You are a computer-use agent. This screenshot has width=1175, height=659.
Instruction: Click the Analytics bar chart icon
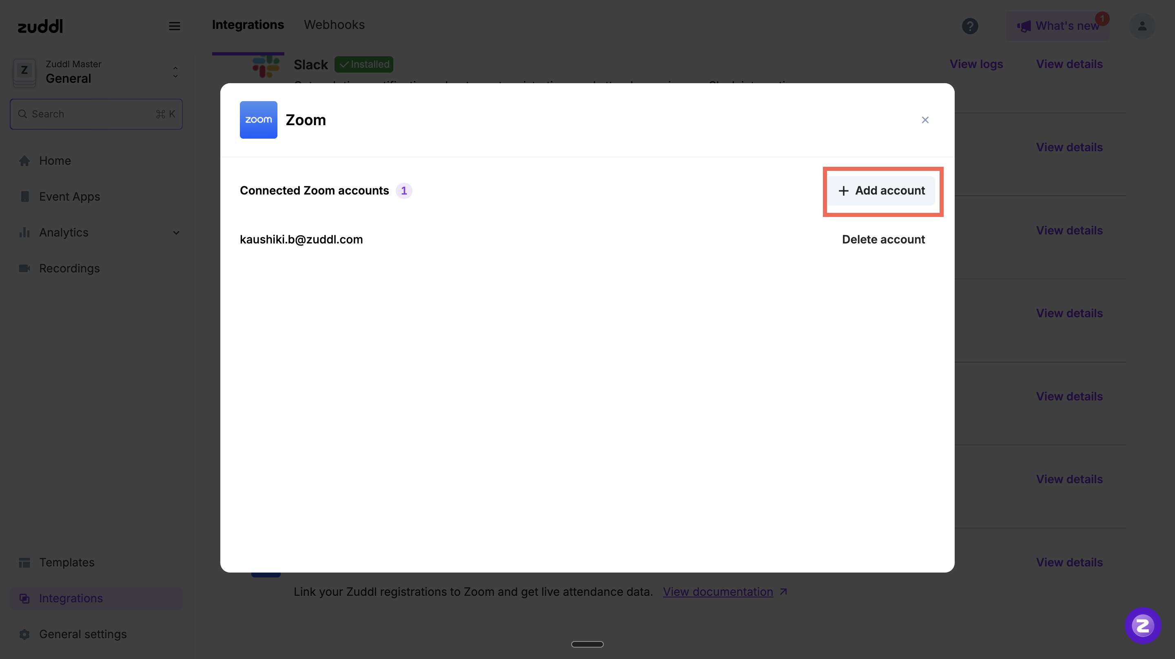tap(24, 232)
